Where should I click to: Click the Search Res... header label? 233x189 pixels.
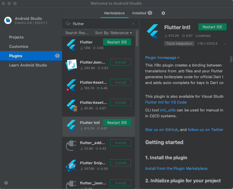pos(77,33)
